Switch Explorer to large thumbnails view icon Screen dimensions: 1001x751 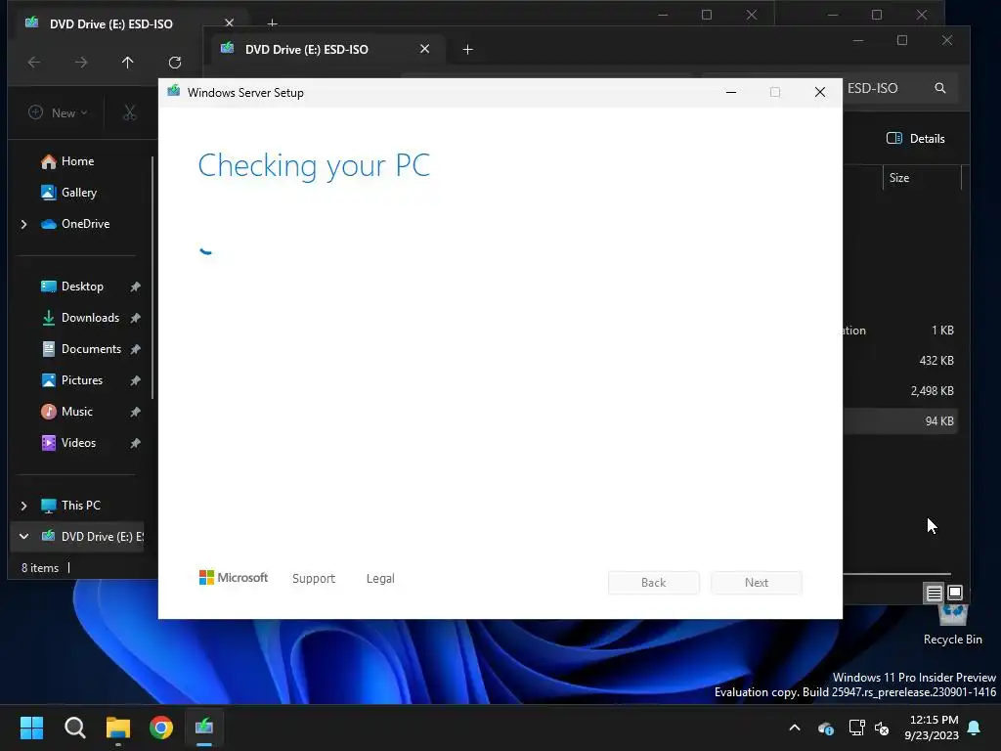point(955,593)
